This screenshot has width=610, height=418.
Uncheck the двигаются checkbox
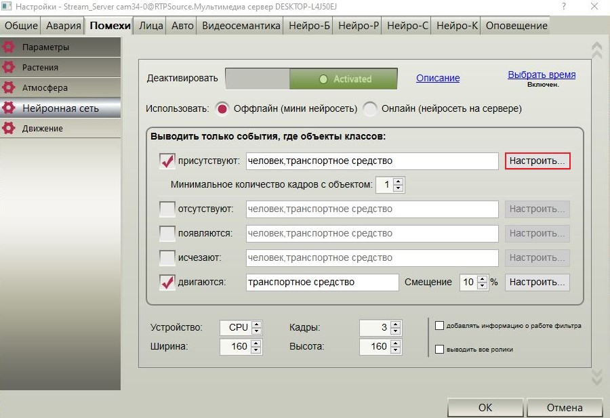coord(167,282)
